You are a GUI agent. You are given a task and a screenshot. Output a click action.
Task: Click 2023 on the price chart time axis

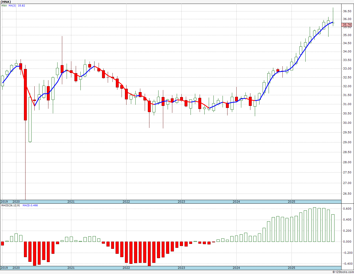[181, 202]
